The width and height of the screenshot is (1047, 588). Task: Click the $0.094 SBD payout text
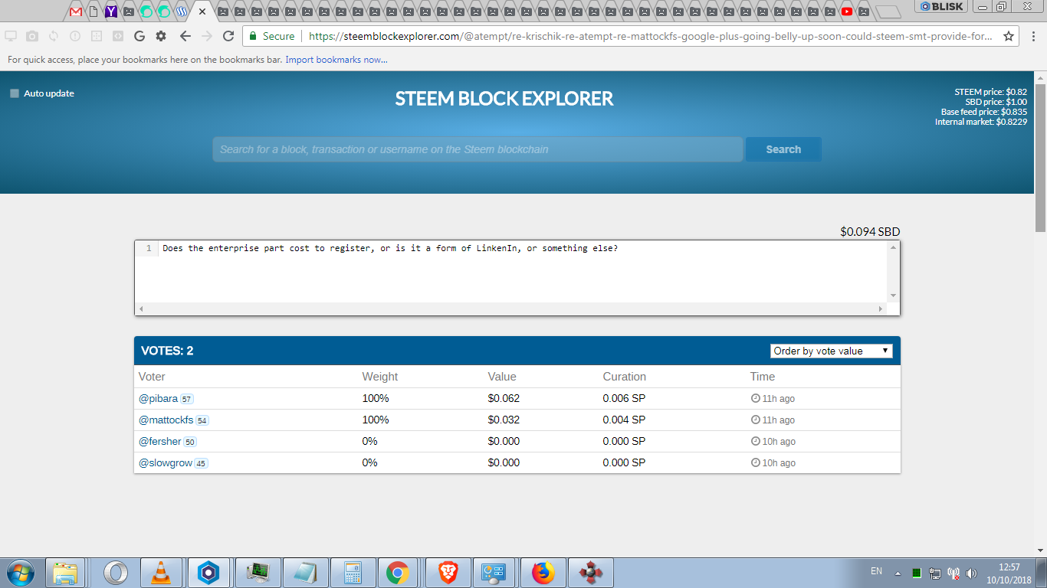pyautogui.click(x=870, y=231)
